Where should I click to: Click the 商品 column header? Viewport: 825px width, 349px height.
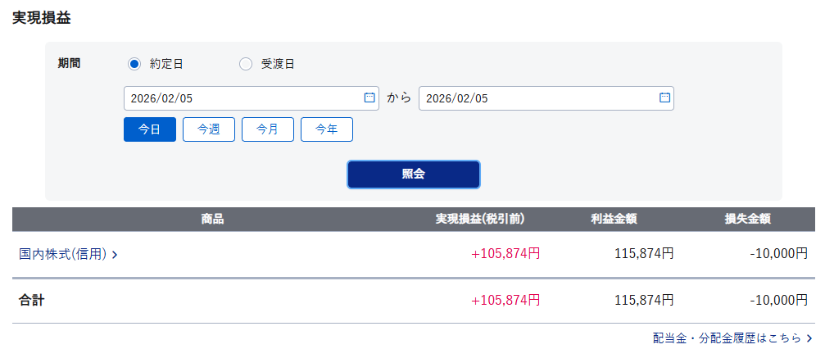click(212, 219)
